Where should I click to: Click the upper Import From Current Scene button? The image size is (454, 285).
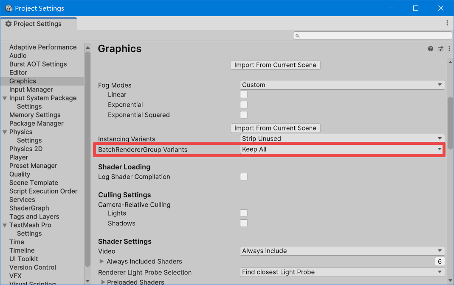[x=275, y=65]
